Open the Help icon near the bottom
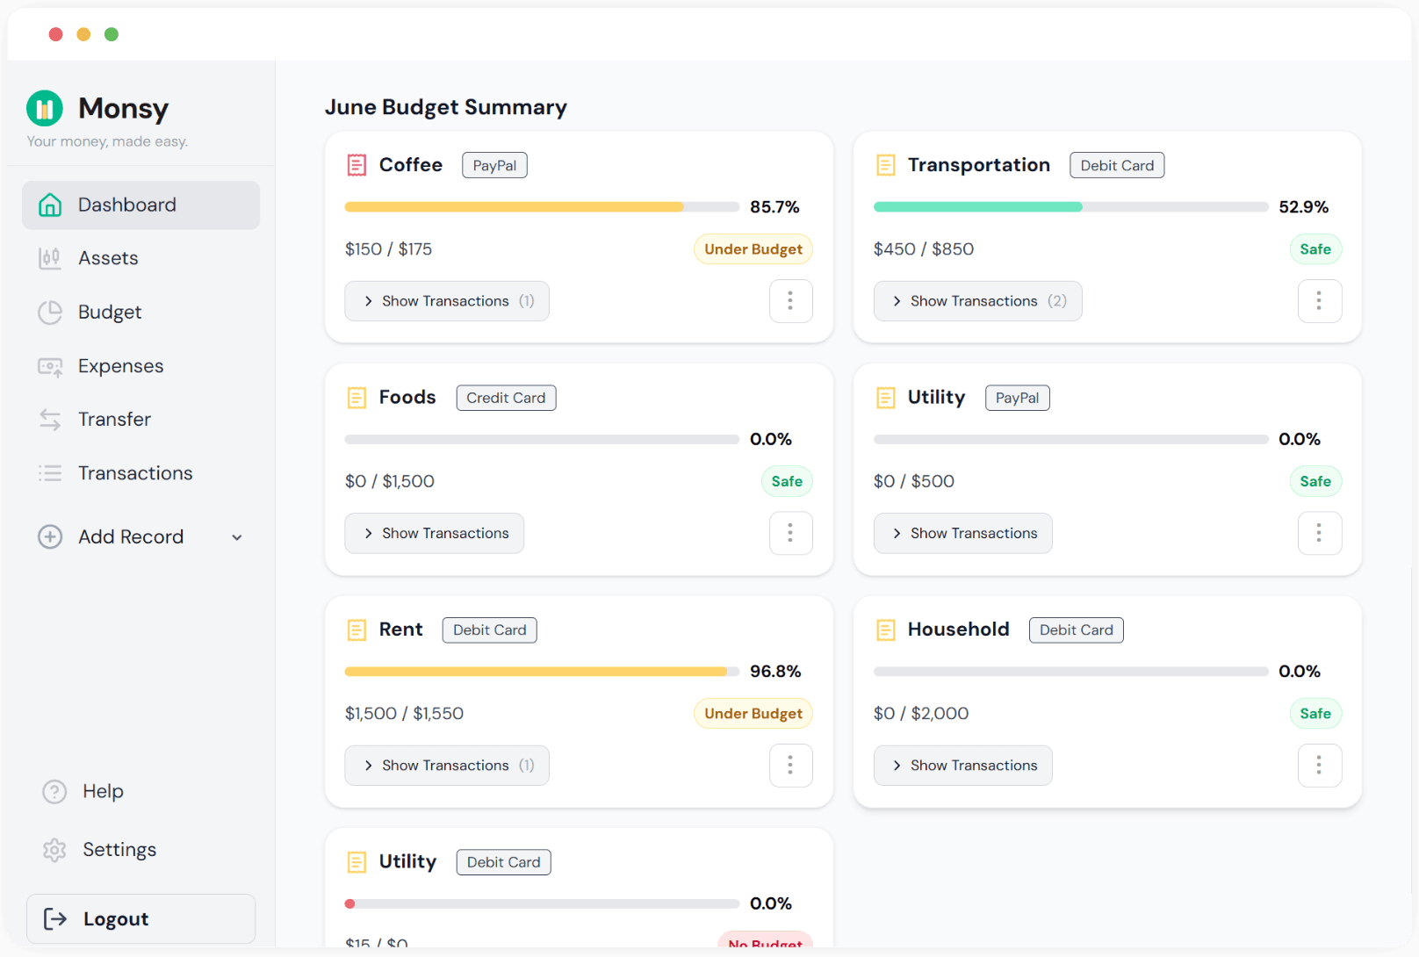The image size is (1419, 957). (54, 791)
